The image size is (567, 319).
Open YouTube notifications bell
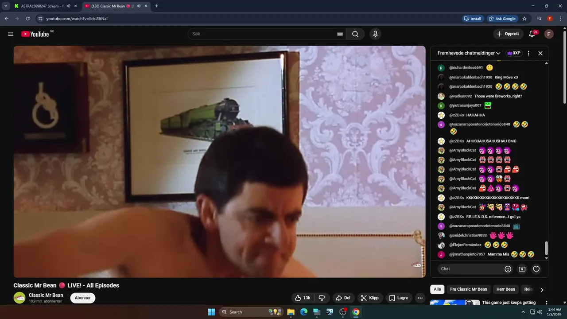[x=532, y=34]
